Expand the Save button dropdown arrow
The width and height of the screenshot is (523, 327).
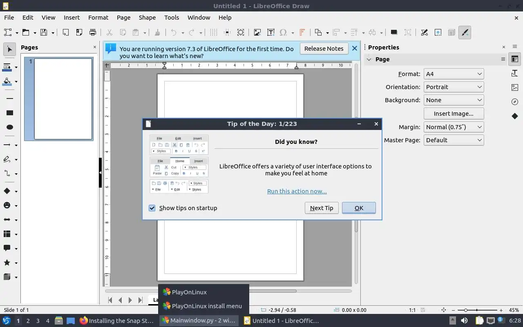[x=53, y=33]
